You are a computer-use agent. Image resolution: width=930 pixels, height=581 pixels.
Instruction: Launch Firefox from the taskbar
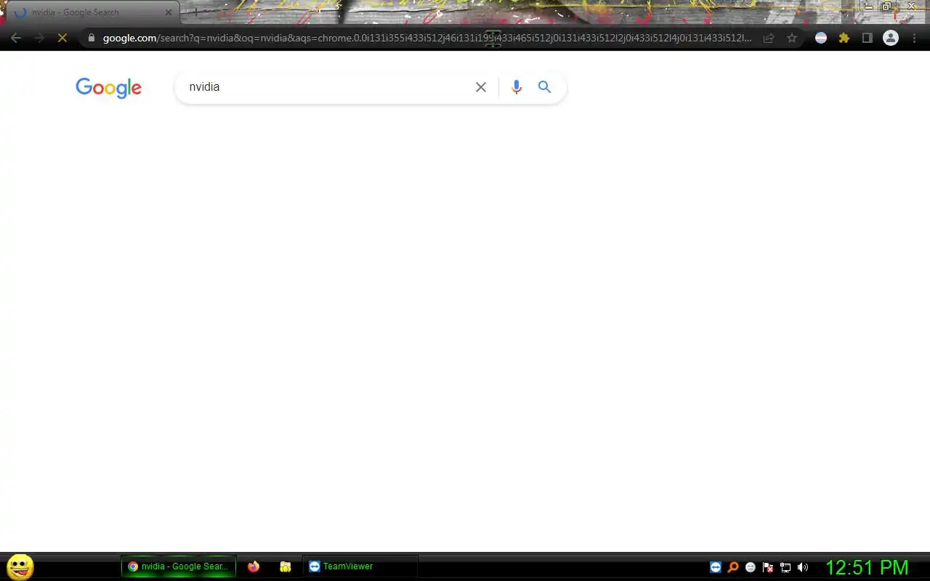[x=254, y=566]
